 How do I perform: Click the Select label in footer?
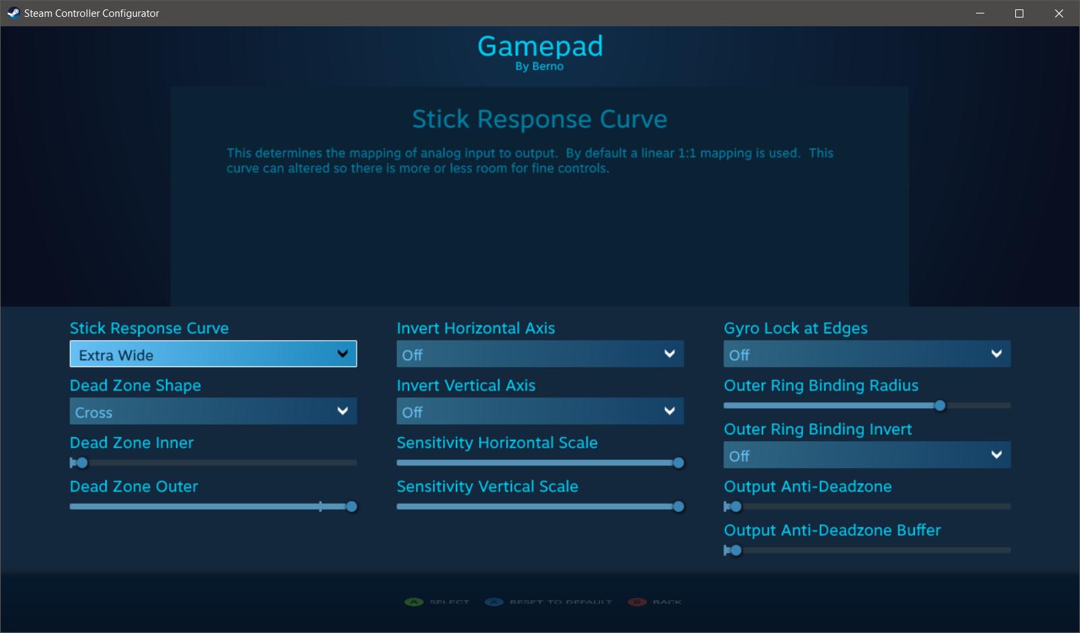(x=449, y=602)
